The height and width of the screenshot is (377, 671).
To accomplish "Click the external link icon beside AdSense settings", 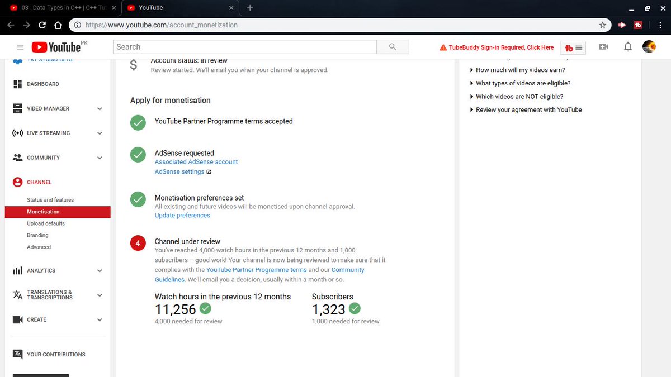I will tap(209, 172).
